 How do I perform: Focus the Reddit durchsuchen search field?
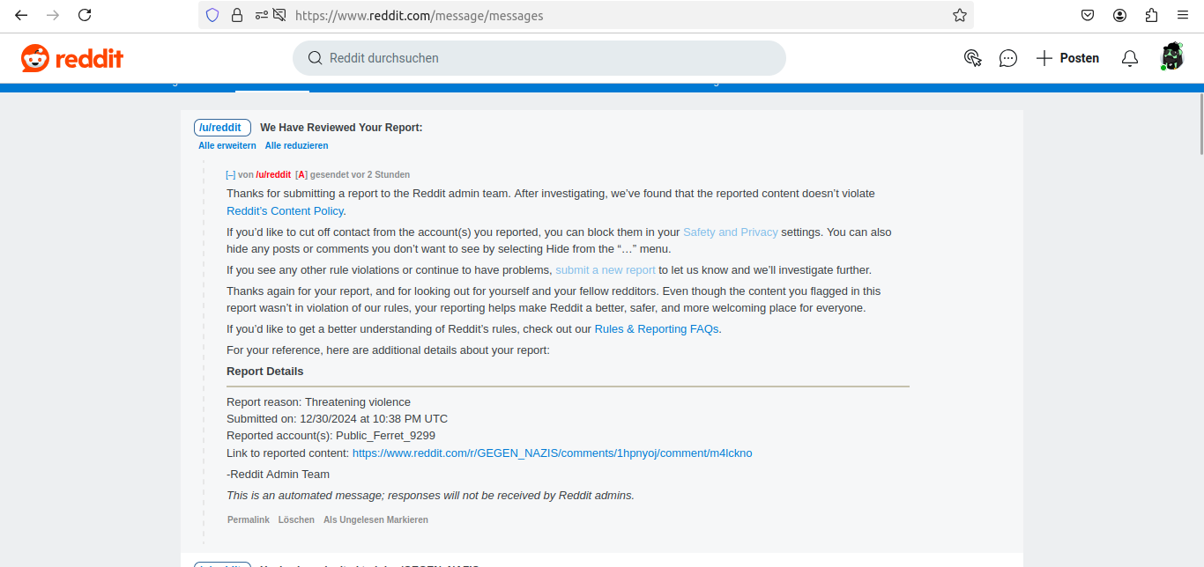coord(539,58)
